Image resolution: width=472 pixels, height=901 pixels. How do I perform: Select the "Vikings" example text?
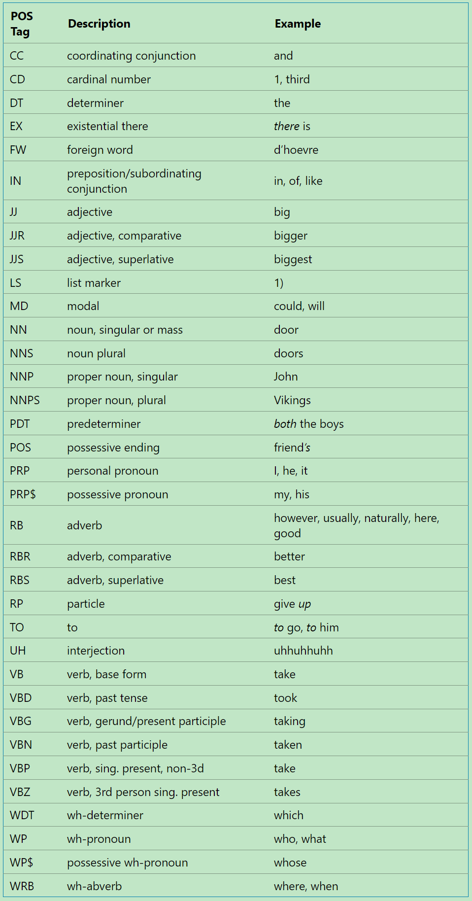292,400
